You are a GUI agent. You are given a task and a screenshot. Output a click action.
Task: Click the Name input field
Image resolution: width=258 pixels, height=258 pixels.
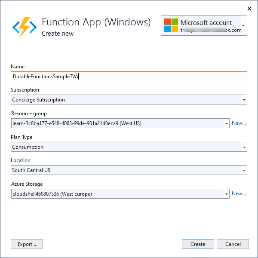pyautogui.click(x=129, y=77)
